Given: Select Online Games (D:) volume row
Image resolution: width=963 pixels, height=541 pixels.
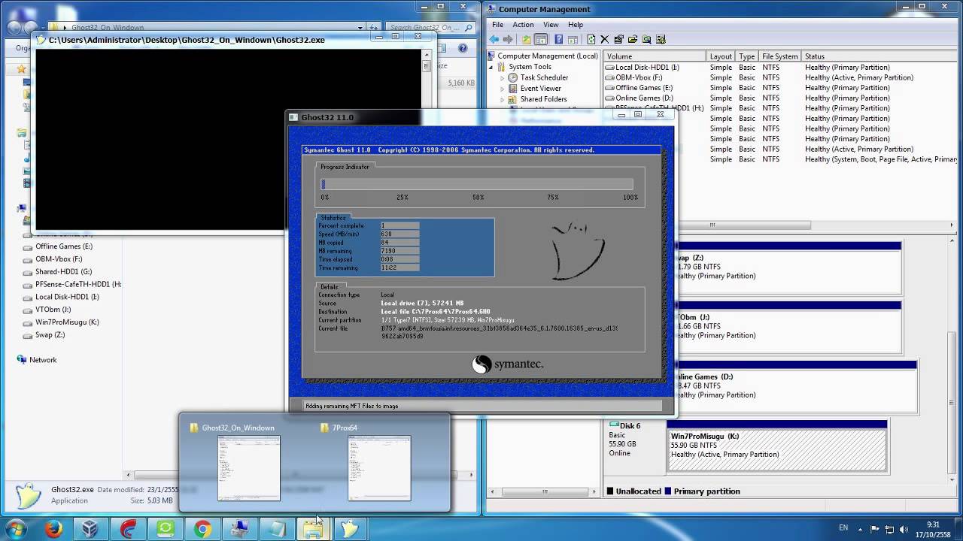Looking at the screenshot, I should tap(780, 98).
